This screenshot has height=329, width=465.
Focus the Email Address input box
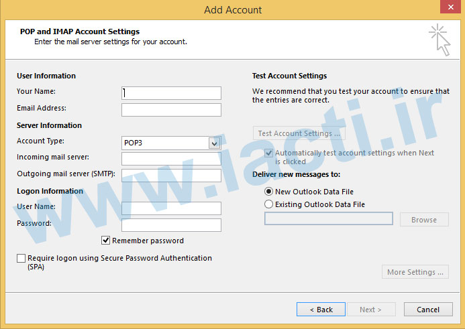pyautogui.click(x=171, y=109)
